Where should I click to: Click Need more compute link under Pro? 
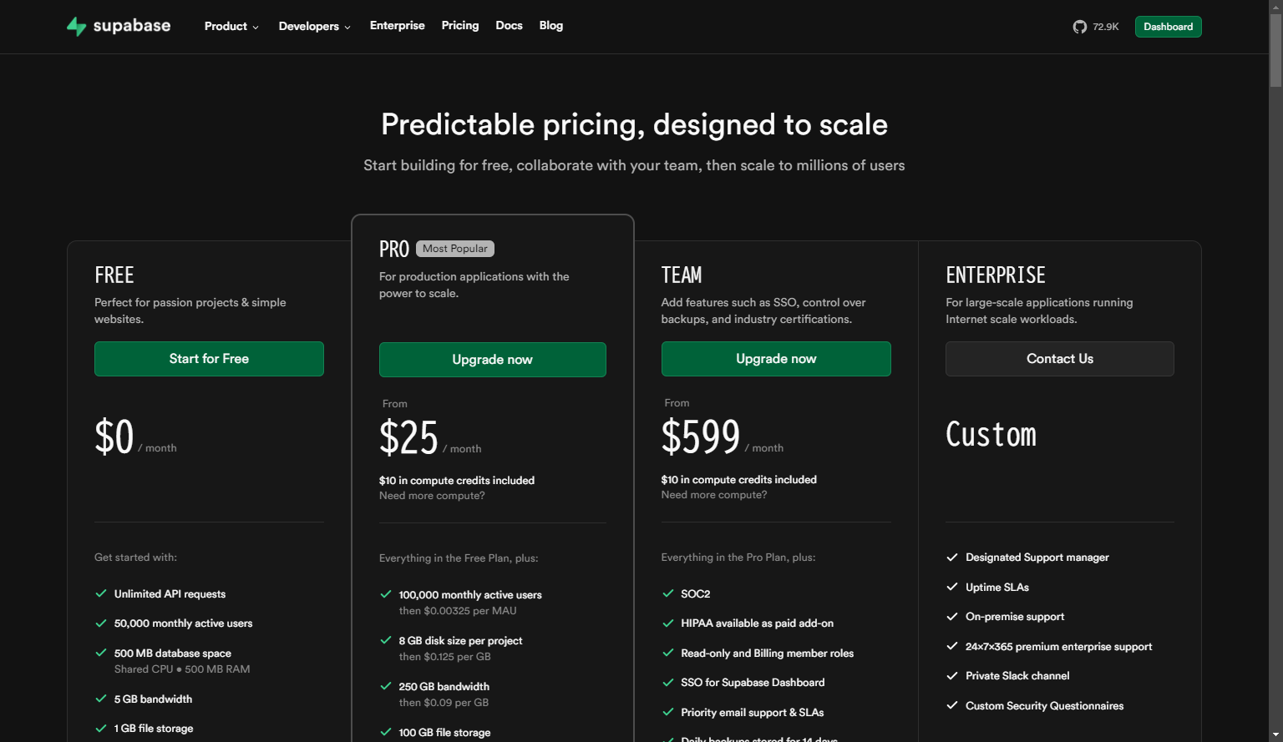pyautogui.click(x=432, y=496)
